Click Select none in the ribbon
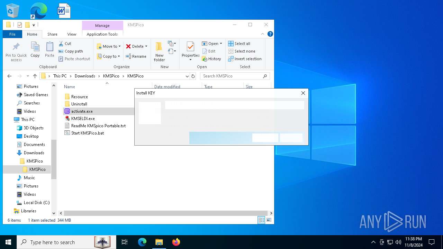Viewport: 443px width, 249px height. point(242,51)
